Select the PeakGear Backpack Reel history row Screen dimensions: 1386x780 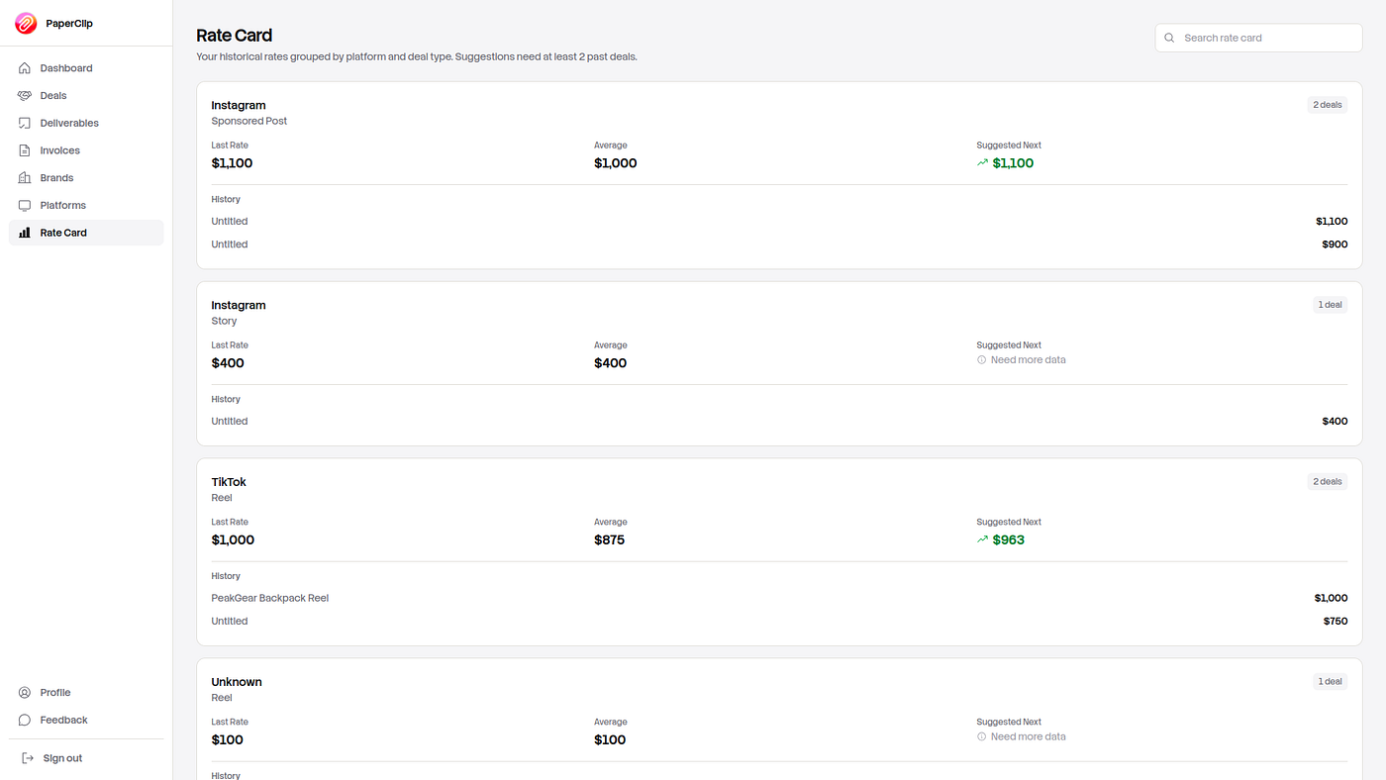tap(779, 598)
